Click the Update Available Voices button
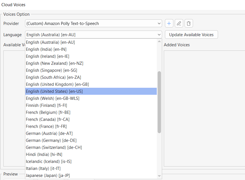This screenshot has width=245, height=180. 191,34
